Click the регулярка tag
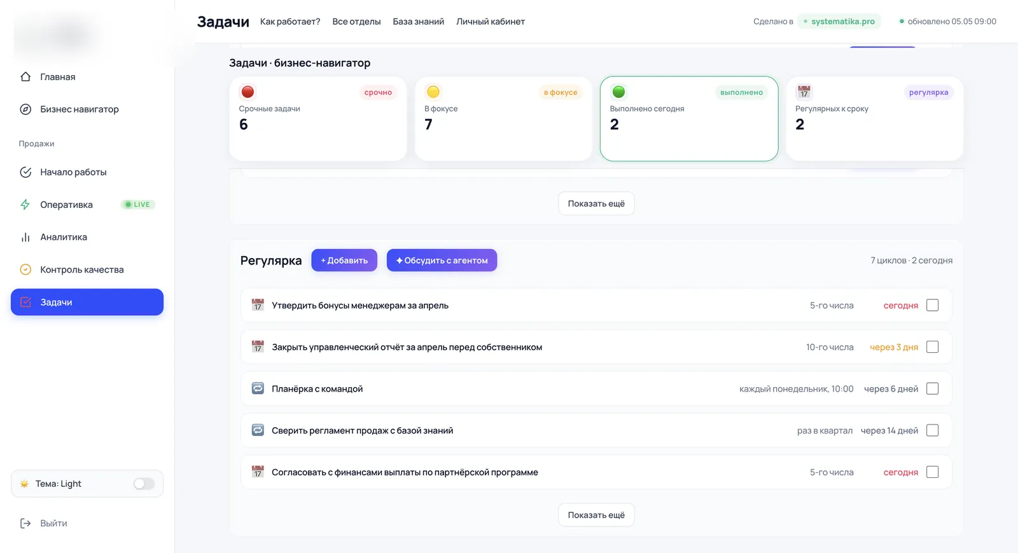The height and width of the screenshot is (553, 1018). tap(928, 92)
